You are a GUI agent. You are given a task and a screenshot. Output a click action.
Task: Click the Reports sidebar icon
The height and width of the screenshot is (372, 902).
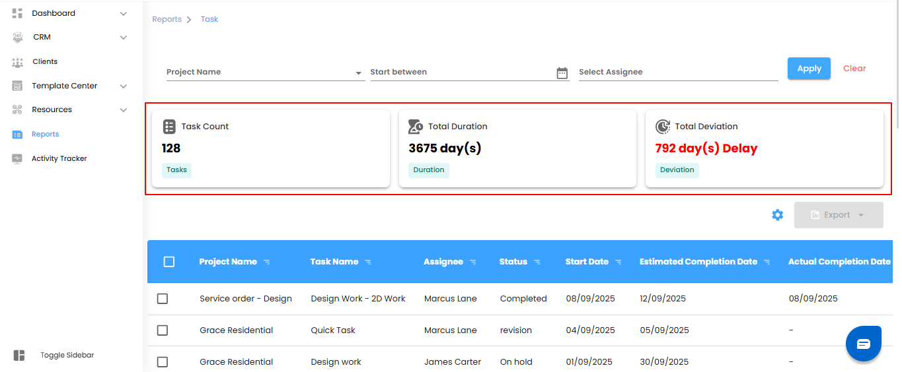pyautogui.click(x=17, y=135)
